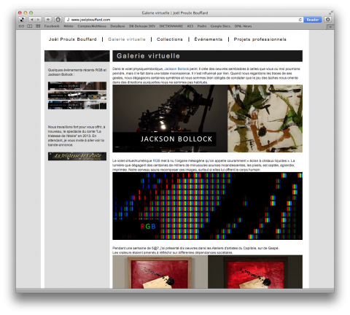Enter full screen with the window's expand arrows
The height and width of the screenshot is (315, 350).
coord(330,12)
